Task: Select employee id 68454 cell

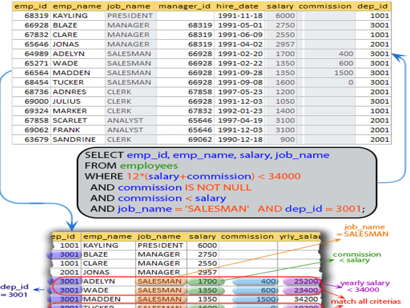Action: (31, 82)
